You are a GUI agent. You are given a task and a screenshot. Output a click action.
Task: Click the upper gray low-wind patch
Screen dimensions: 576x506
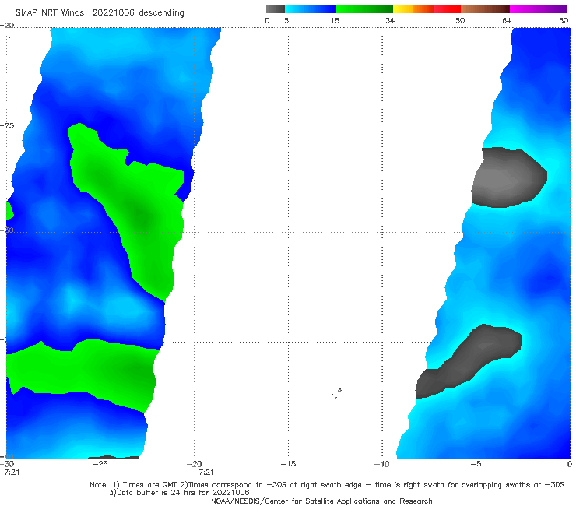(509, 177)
